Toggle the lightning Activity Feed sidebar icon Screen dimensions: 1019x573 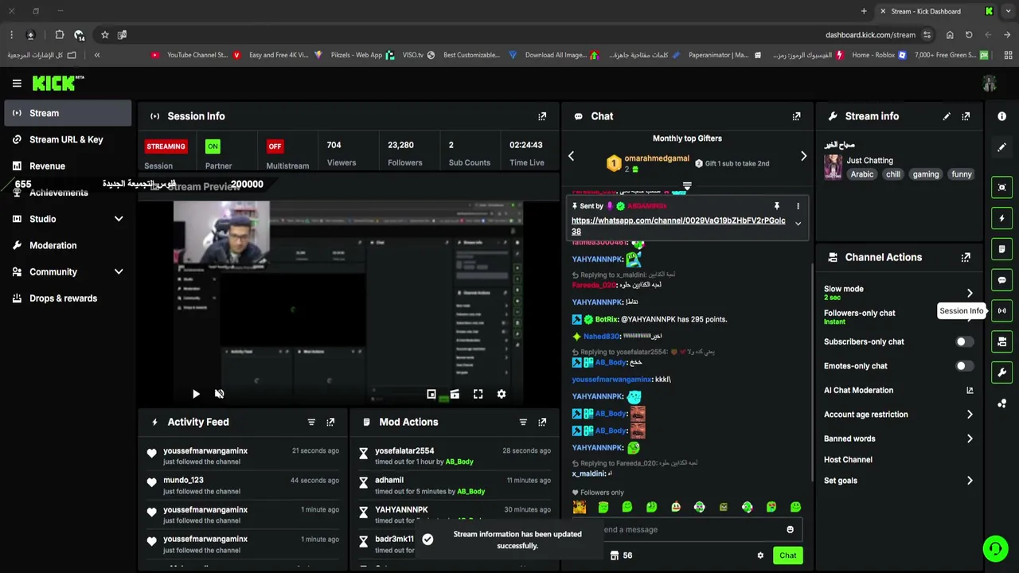pos(1001,218)
